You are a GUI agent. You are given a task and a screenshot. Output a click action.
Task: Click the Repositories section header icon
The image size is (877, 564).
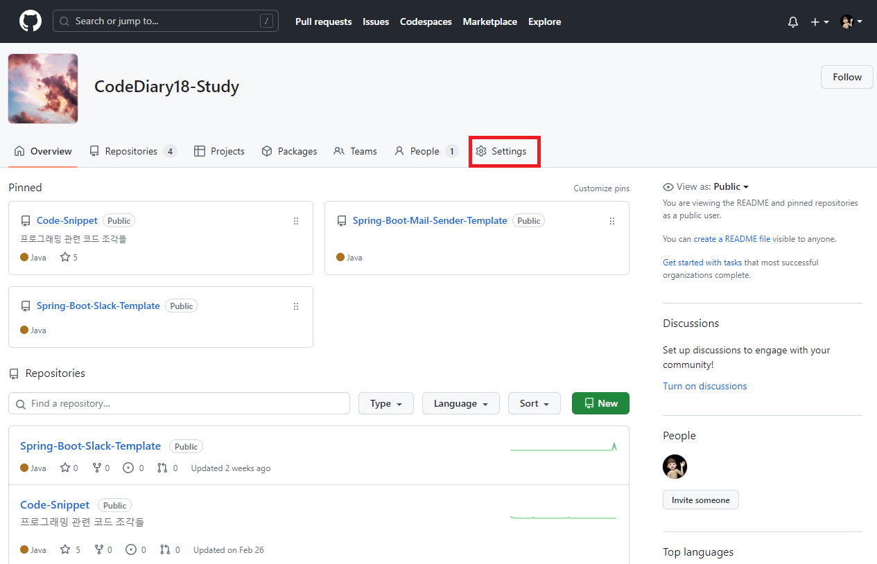[14, 374]
